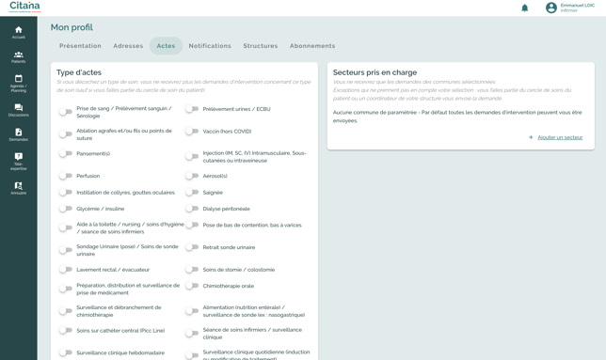Image resolution: width=606 pixels, height=360 pixels.
Task: Open the Télé-expertise icon
Action: click(x=19, y=156)
